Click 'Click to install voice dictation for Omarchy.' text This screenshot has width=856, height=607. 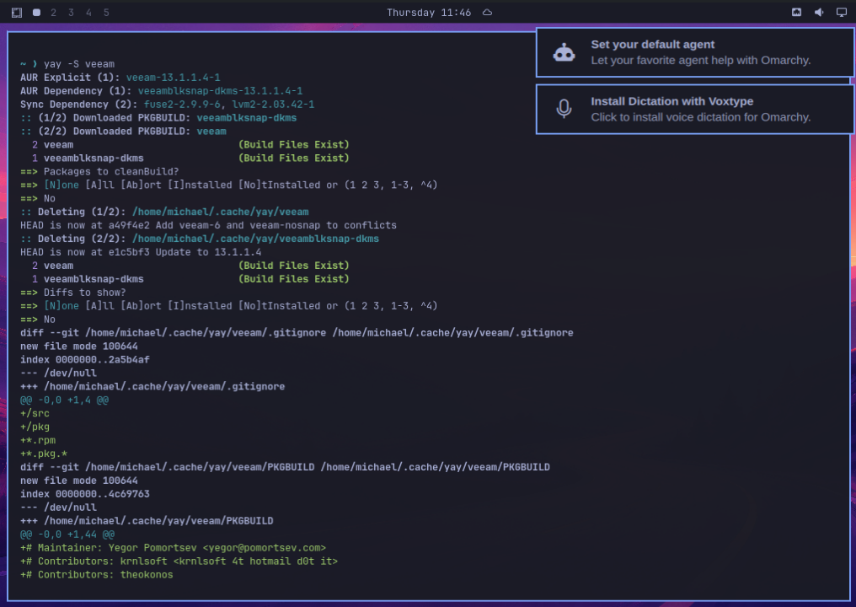click(700, 117)
